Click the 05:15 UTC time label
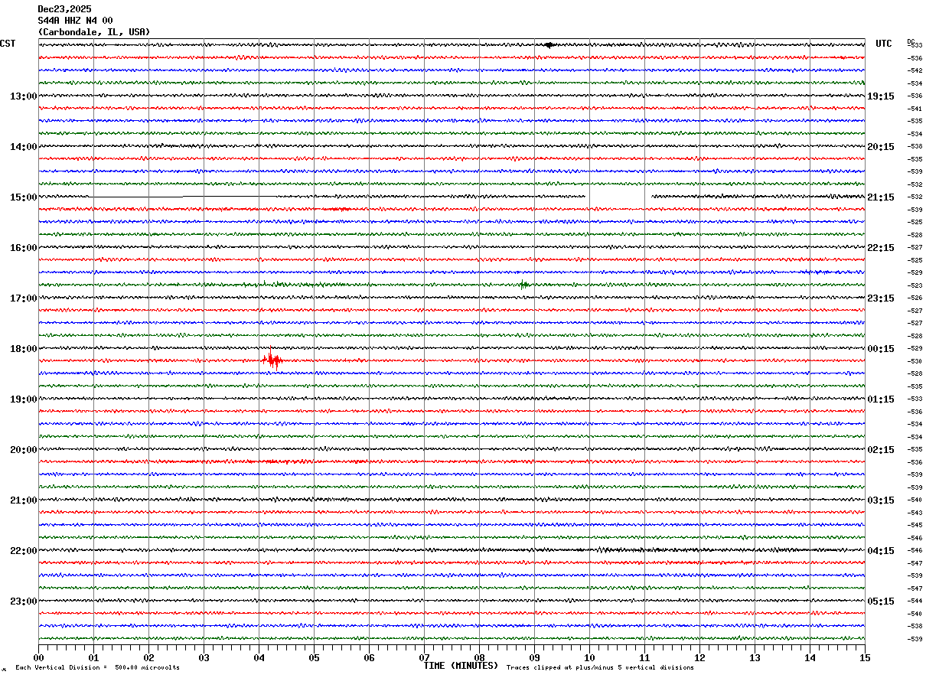 [880, 601]
